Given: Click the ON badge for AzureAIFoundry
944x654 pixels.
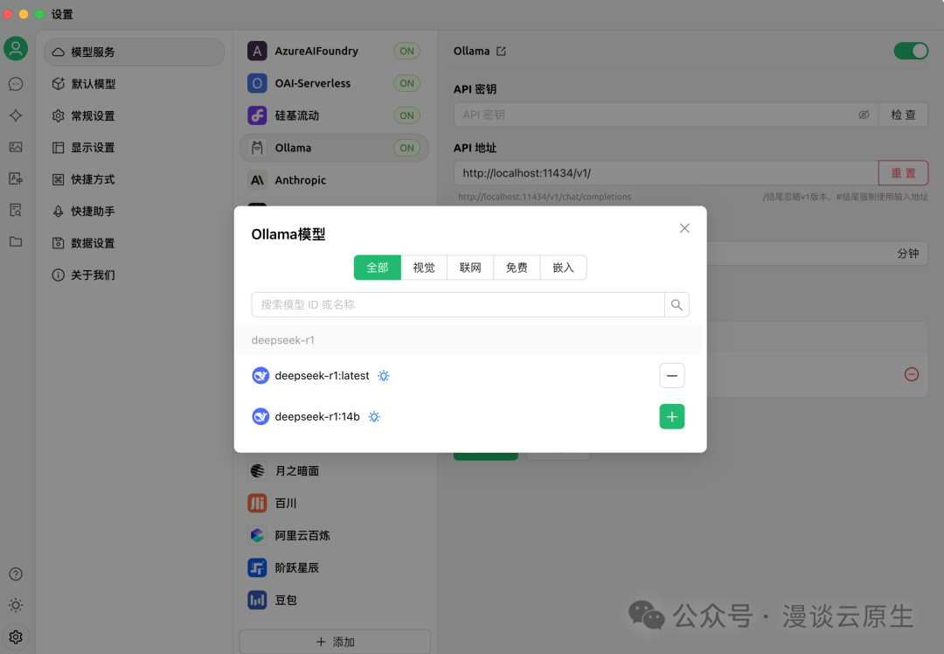Looking at the screenshot, I should [x=407, y=52].
